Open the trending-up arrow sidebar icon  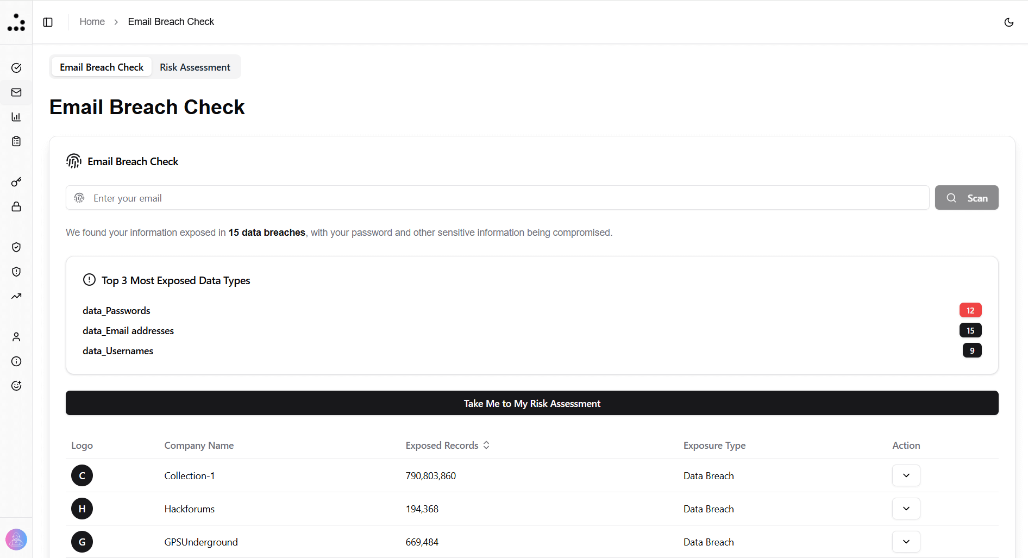pyautogui.click(x=16, y=296)
